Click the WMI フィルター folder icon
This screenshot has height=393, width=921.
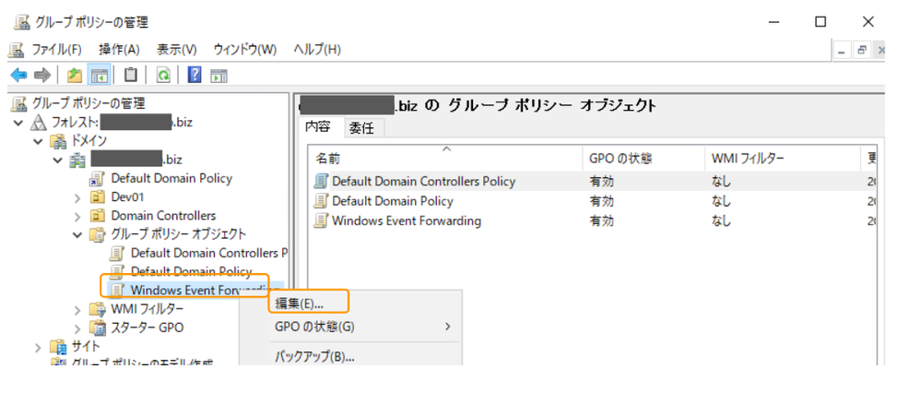point(98,309)
